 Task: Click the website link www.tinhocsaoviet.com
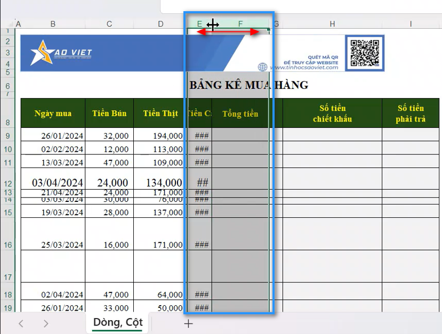304,68
